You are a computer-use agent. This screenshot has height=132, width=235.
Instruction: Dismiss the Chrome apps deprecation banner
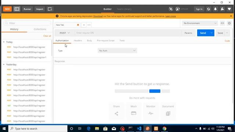tap(231, 16)
